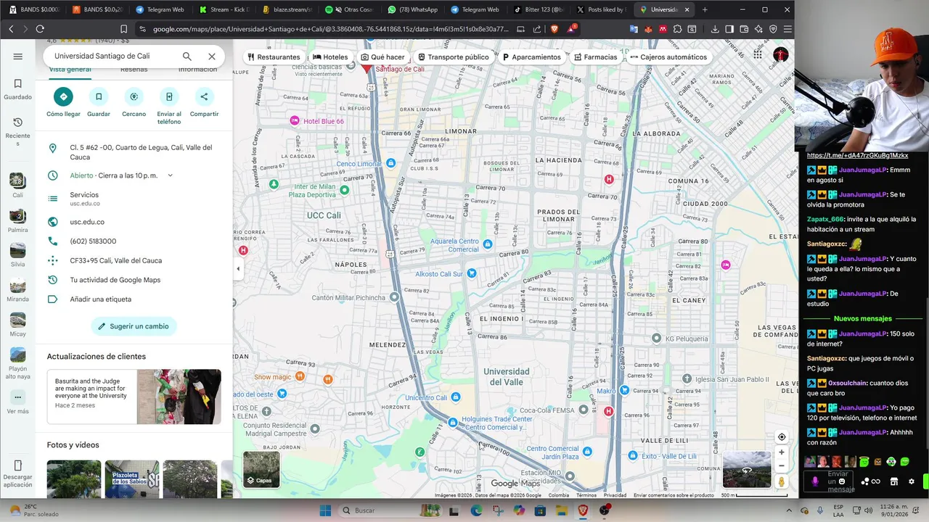
Task: Click the Street View pegman icon
Action: (x=782, y=481)
